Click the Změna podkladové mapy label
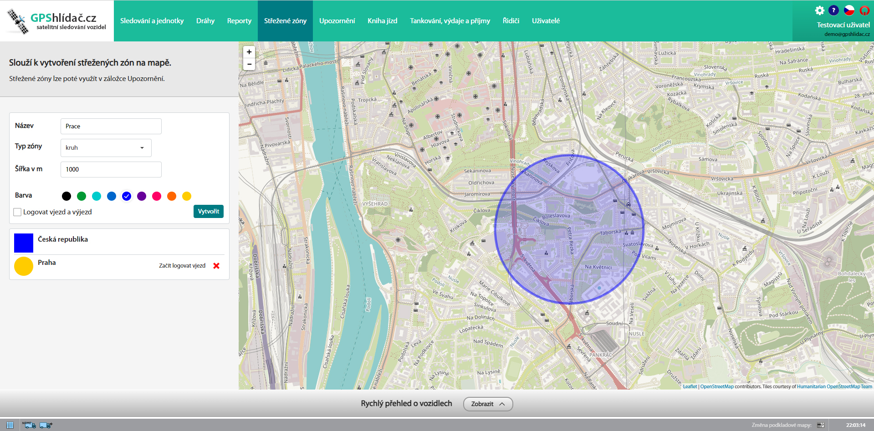Viewport: 874px width, 431px height. [x=782, y=425]
